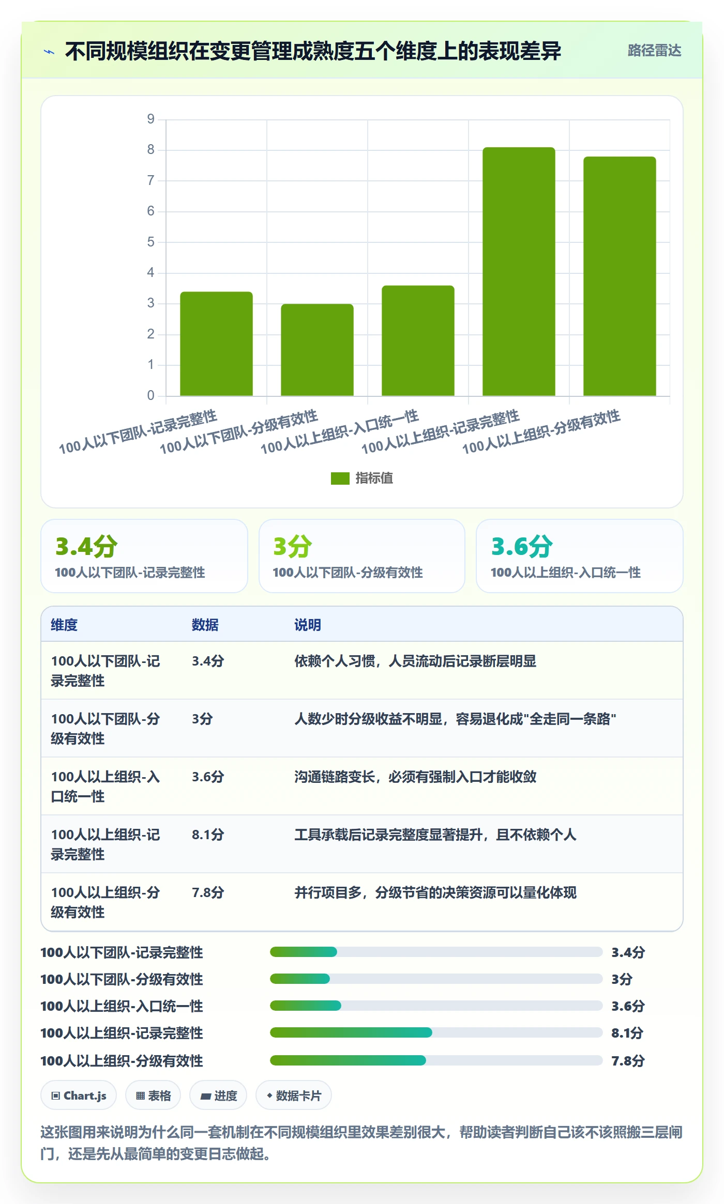Click the x-axis label 100人以上组织-分级有效性
724x1204 pixels.
click(541, 432)
